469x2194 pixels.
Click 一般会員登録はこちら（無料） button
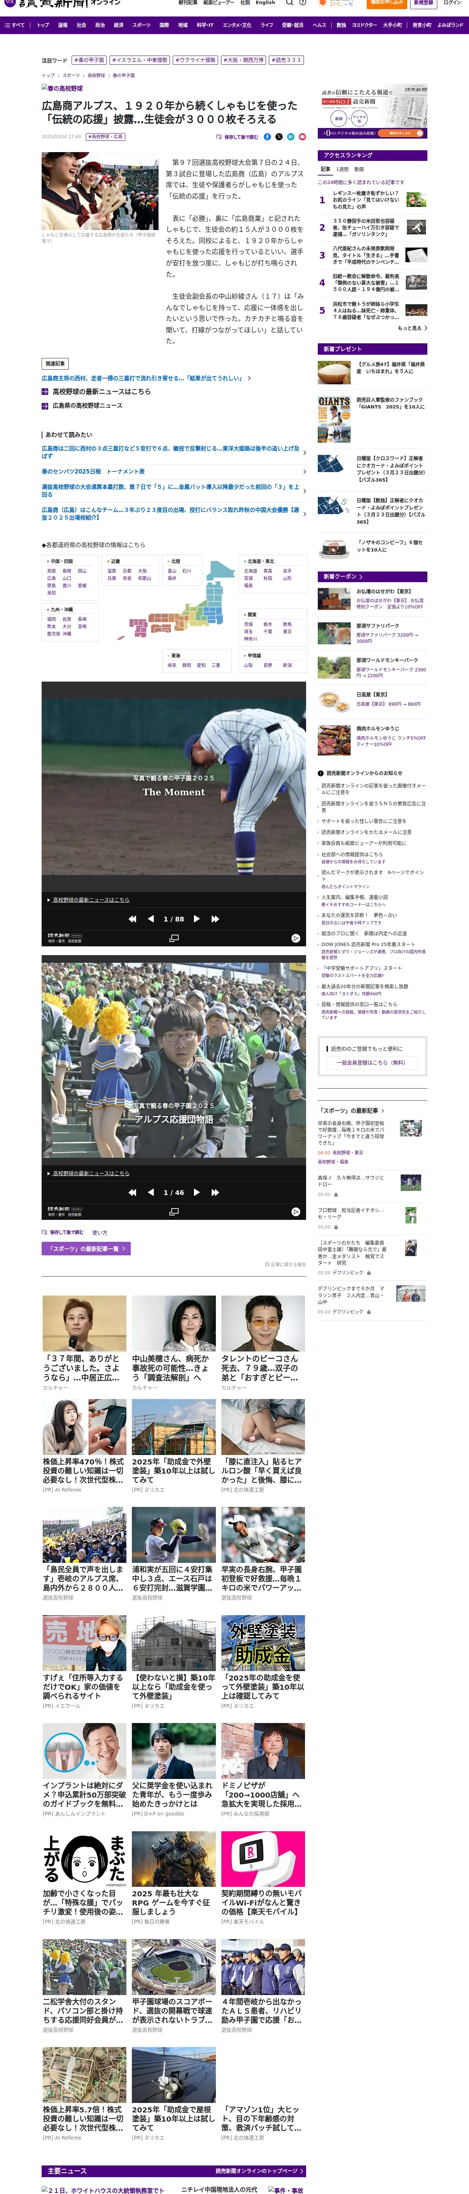371,1063
